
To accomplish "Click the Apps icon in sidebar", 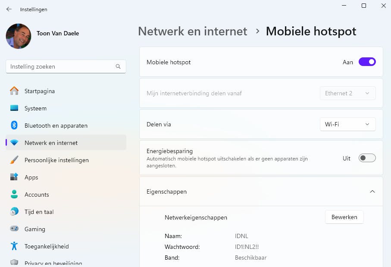I will 14,177.
